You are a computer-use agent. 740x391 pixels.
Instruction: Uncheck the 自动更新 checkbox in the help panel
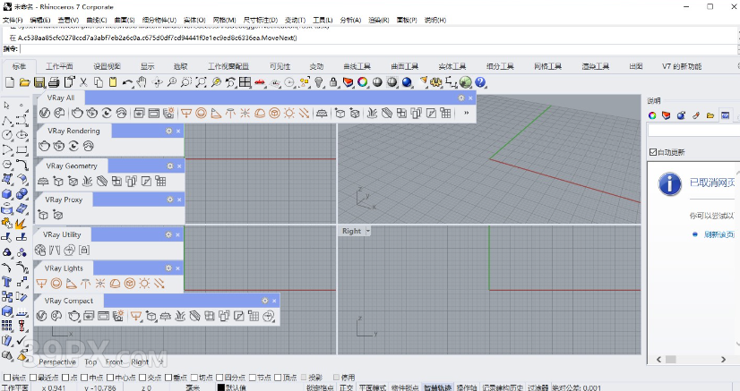tap(652, 152)
